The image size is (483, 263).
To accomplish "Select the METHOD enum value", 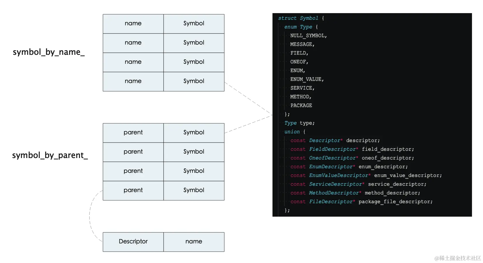I will 301,97.
